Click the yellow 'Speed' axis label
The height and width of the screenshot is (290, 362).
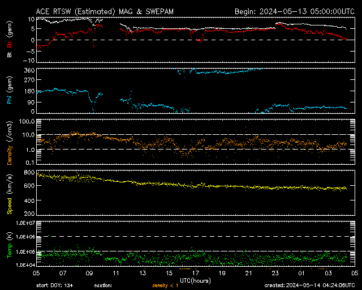[x=10, y=206]
